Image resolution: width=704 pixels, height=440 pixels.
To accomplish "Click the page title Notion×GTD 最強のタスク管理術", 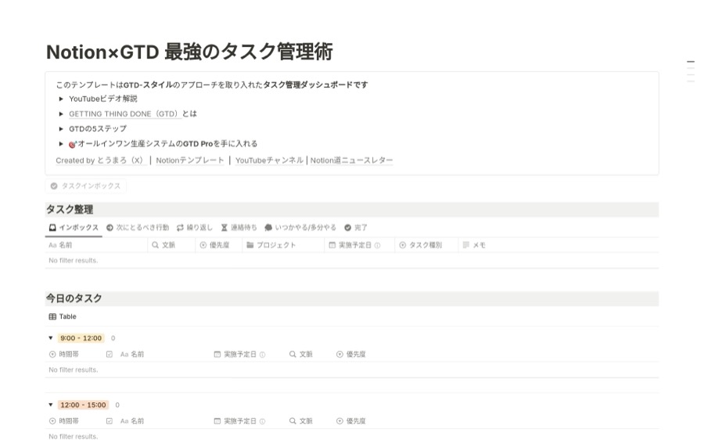I will click(189, 52).
